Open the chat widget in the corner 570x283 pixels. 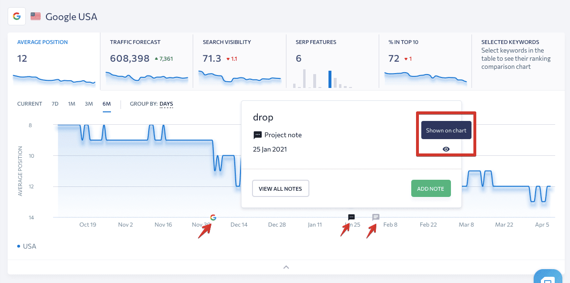[x=548, y=278]
